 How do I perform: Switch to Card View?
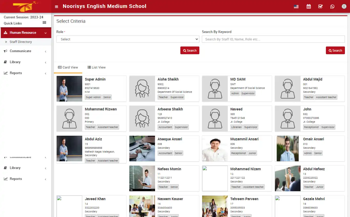click(x=68, y=67)
